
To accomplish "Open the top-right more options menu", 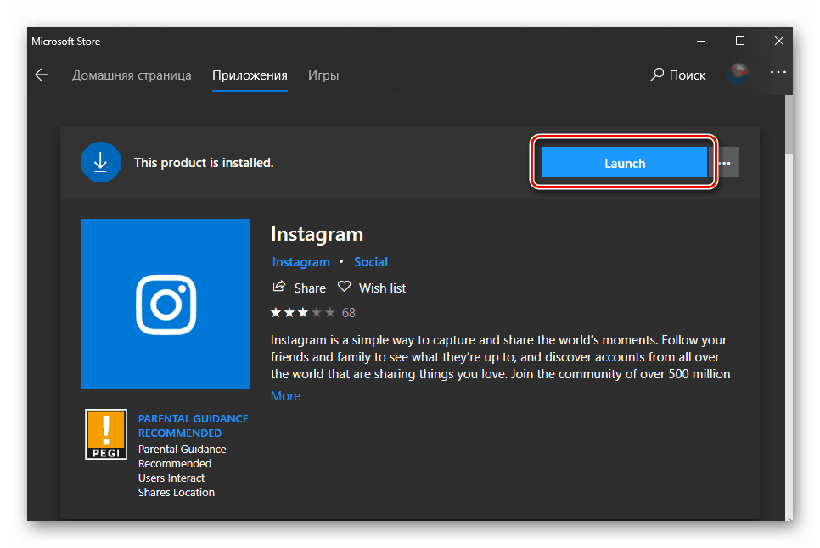I will pyautogui.click(x=778, y=72).
